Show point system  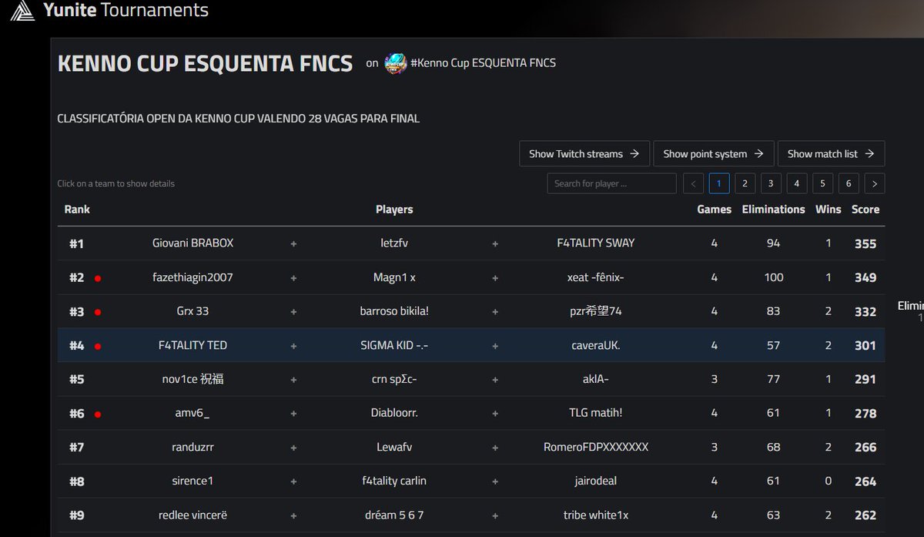coord(714,153)
